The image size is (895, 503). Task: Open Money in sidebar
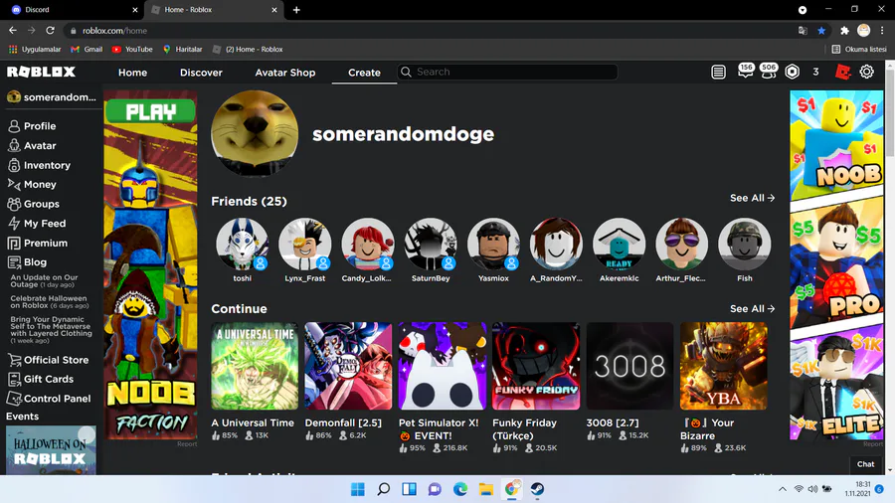[32, 184]
